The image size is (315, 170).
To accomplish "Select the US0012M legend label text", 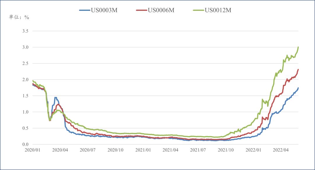I will (218, 11).
